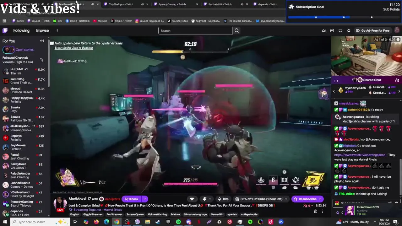Open the twitch.tv/acevengeance_ link in chat
This screenshot has height=226, width=402.
click(x=360, y=155)
